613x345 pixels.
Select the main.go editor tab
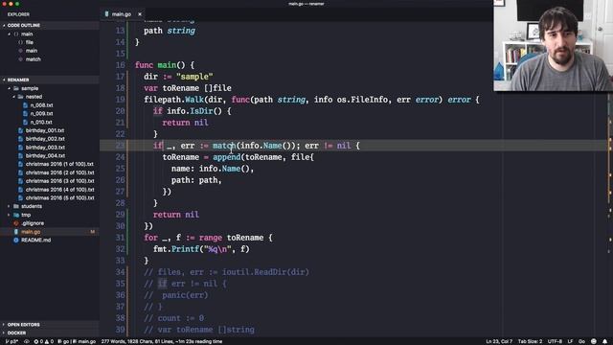pyautogui.click(x=123, y=14)
